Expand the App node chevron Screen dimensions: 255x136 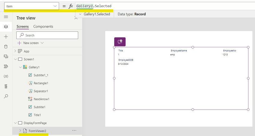pyautogui.click(x=15, y=51)
